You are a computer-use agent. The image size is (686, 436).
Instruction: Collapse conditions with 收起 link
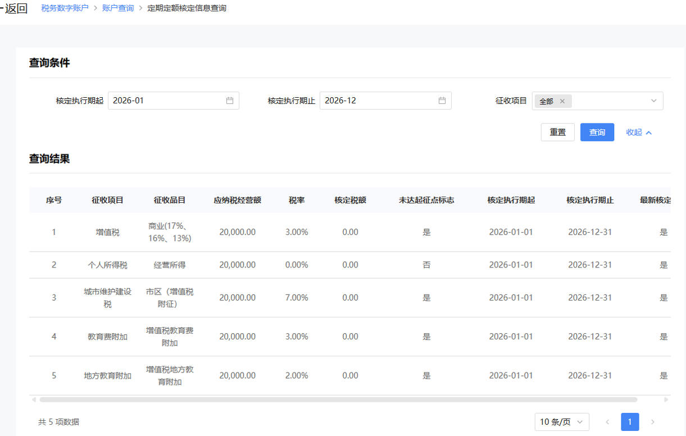pos(639,132)
